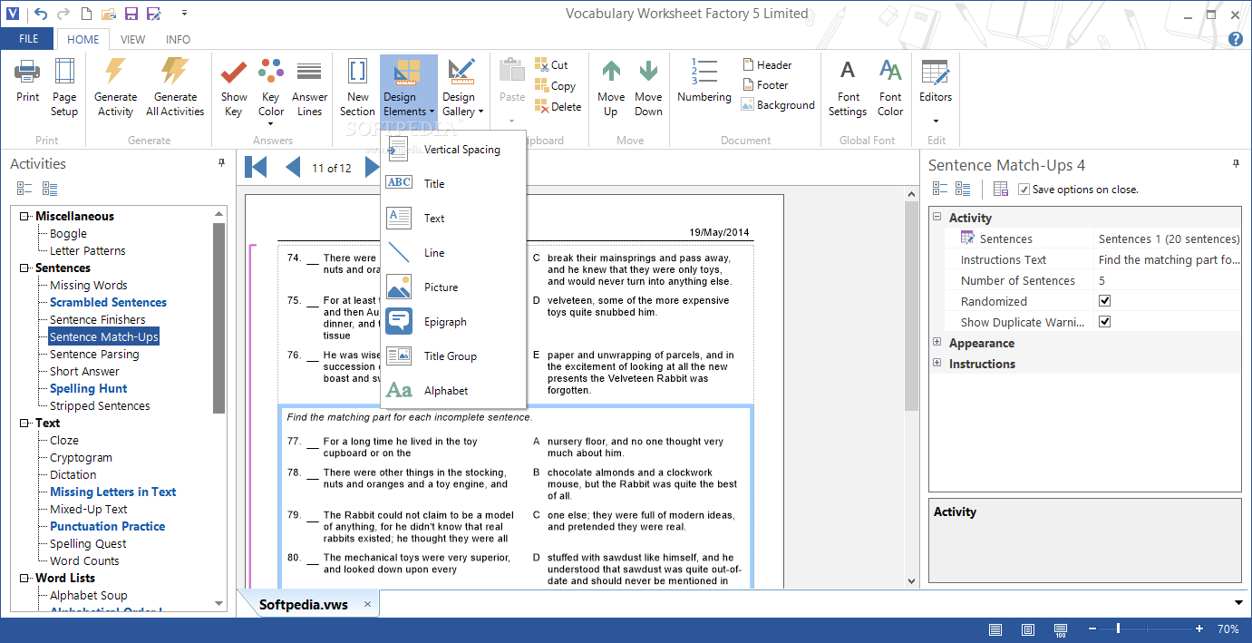The height and width of the screenshot is (643, 1252).
Task: Select Scrambled Sentences activity
Action: (x=108, y=302)
